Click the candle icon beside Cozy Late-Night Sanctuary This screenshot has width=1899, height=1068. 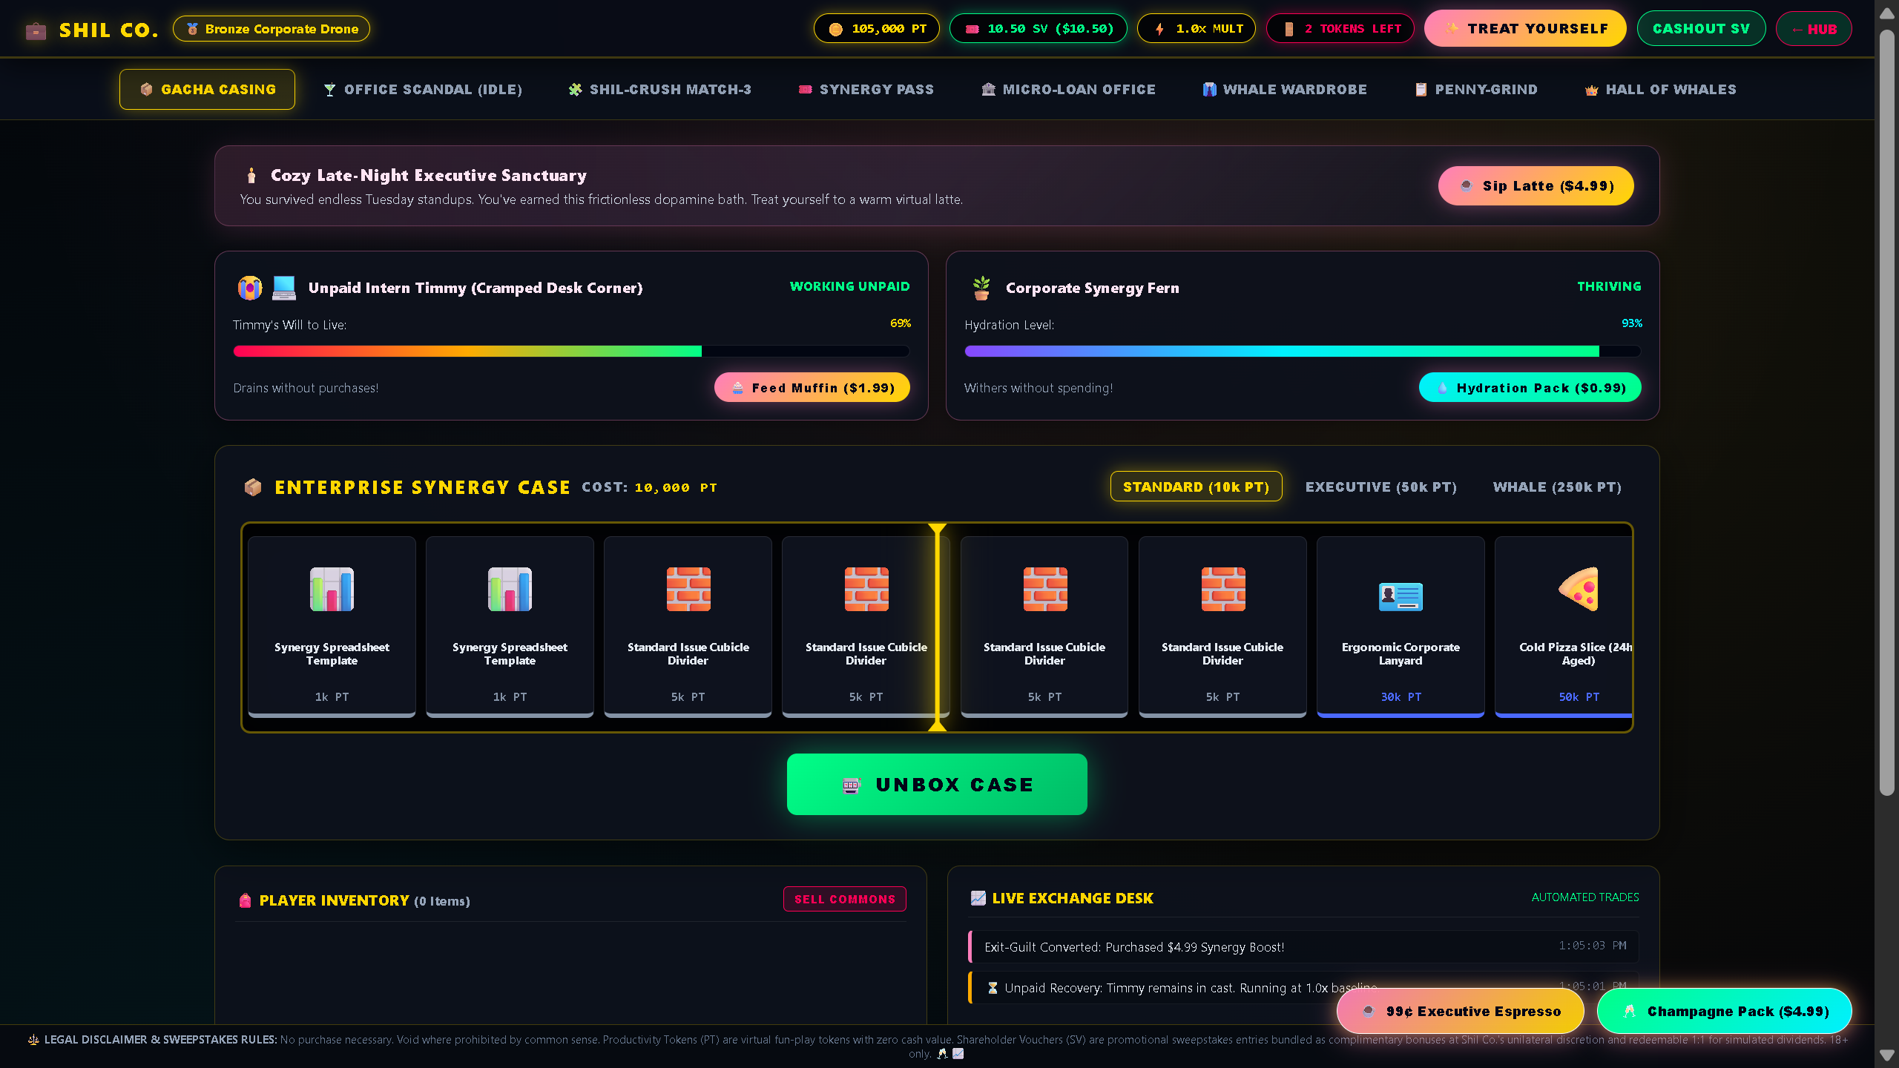tap(251, 176)
